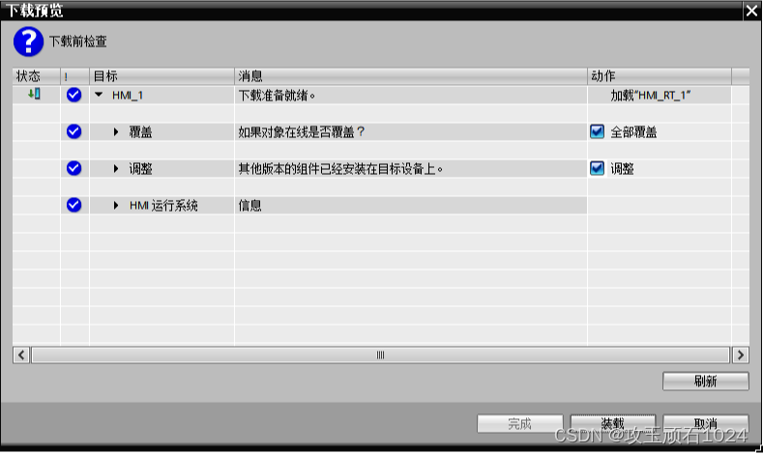The image size is (763, 454).
Task: Collapse the HMI_1 tree node
Action: (x=99, y=95)
